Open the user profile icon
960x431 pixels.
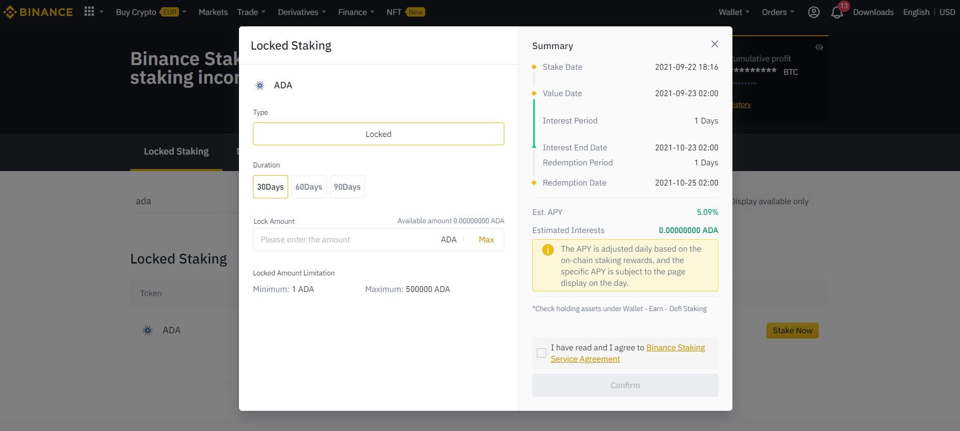click(813, 12)
